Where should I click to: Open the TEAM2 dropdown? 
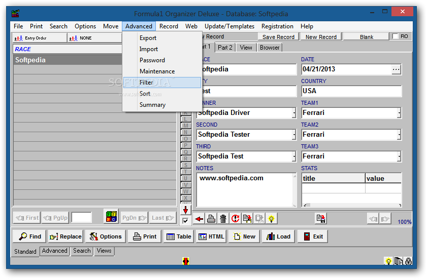(x=399, y=135)
